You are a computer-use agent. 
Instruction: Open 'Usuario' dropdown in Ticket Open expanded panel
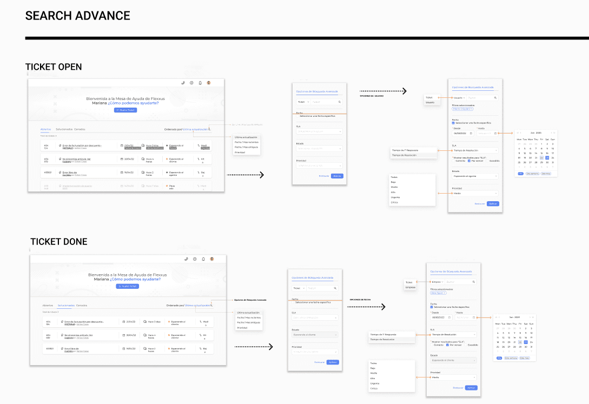(459, 98)
